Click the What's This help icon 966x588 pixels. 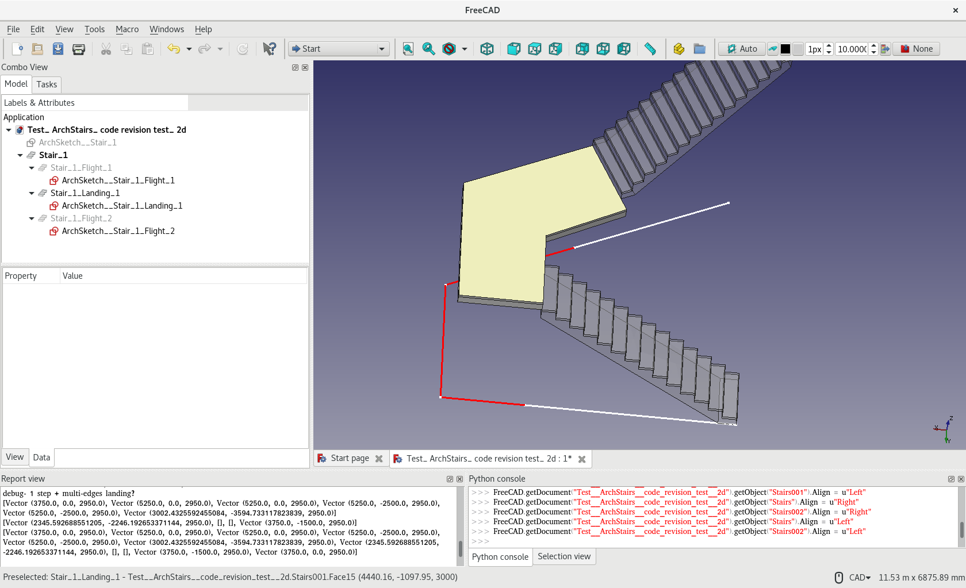269,49
